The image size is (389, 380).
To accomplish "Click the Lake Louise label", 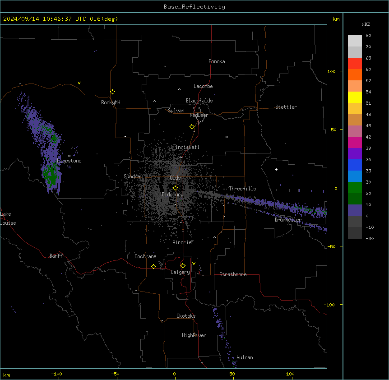I will coord(8,218).
